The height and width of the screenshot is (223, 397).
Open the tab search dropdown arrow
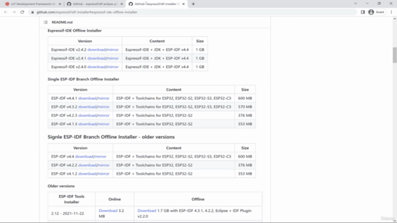click(x=355, y=4)
